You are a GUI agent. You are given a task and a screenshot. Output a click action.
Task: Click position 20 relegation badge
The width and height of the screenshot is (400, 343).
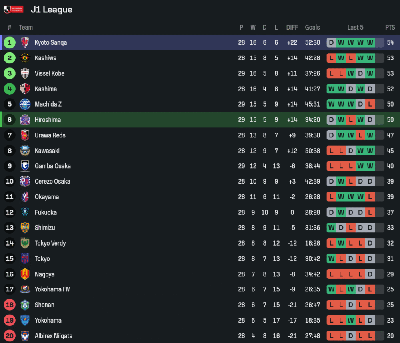[x=10, y=336]
